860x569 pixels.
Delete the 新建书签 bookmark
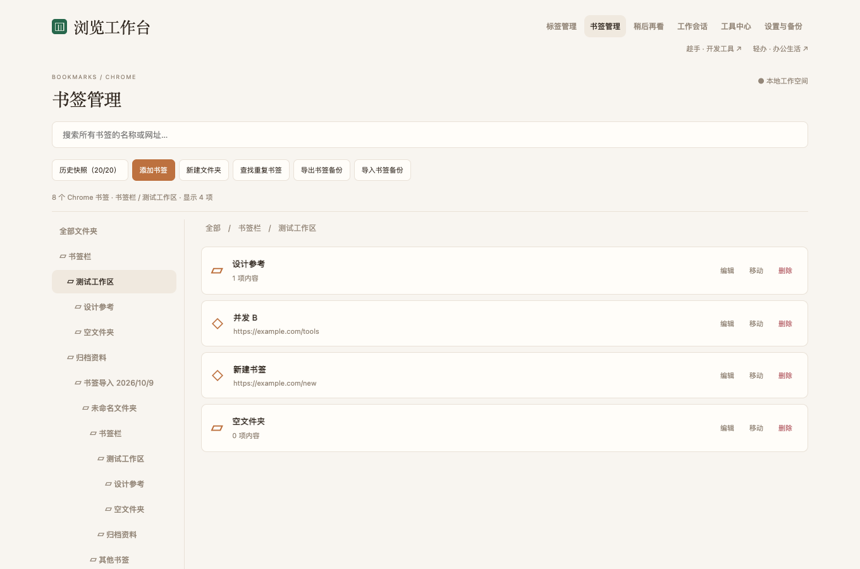[785, 376]
